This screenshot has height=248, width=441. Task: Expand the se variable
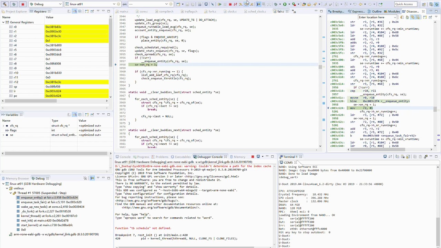3,135
